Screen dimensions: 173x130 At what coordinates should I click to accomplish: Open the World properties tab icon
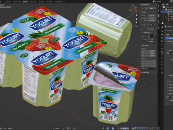[x=162, y=44]
